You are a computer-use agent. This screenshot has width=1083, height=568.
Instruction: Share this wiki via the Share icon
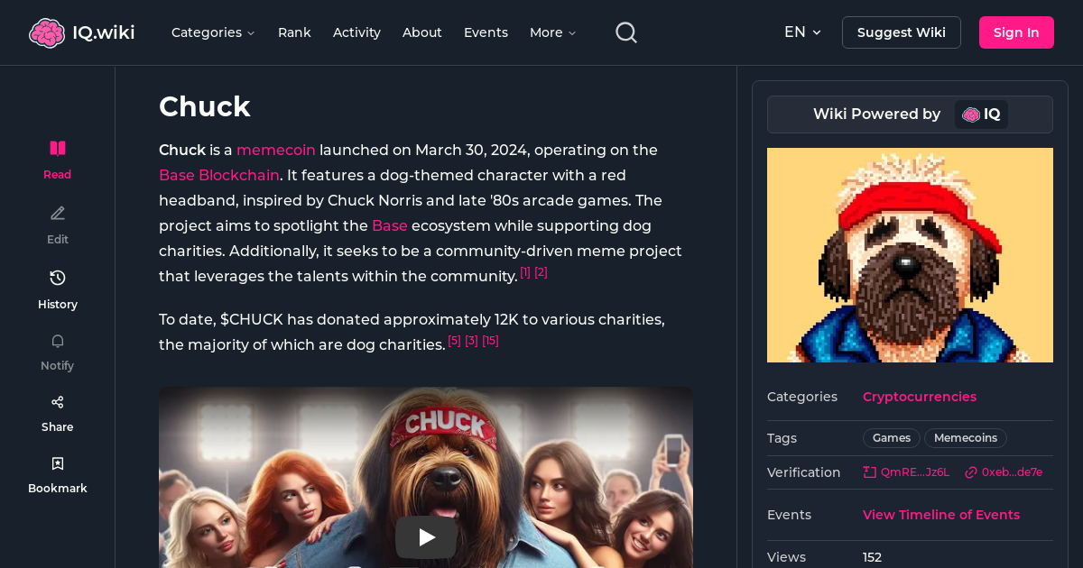click(x=57, y=401)
